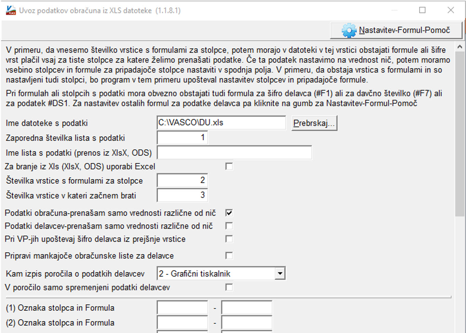
Task: Click the Vasco app icon in title bar
Action: pyautogui.click(x=11, y=10)
